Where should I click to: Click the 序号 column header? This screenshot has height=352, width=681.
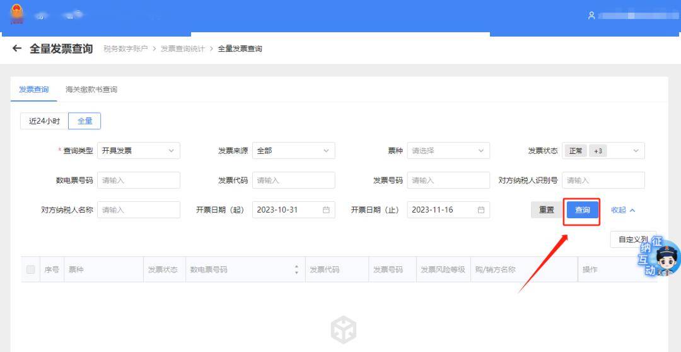(52, 269)
